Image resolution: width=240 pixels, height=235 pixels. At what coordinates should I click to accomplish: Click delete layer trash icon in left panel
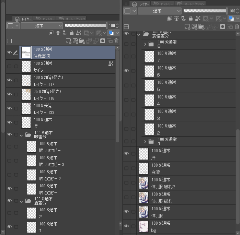pyautogui.click(x=116, y=41)
